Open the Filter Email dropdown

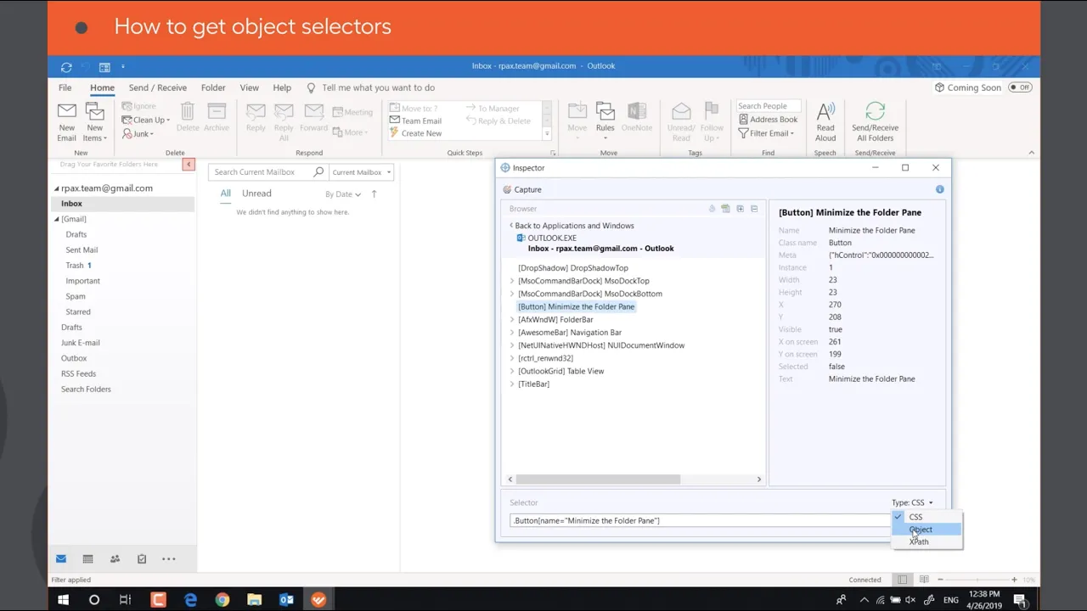pyautogui.click(x=766, y=133)
